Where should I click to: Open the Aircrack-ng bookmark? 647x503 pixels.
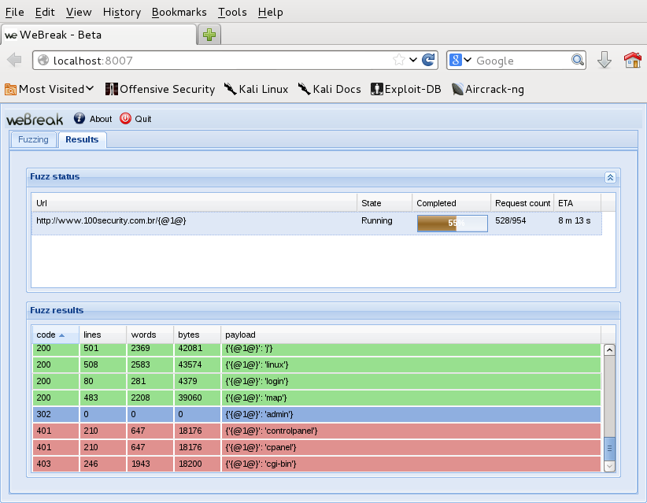pyautogui.click(x=488, y=89)
